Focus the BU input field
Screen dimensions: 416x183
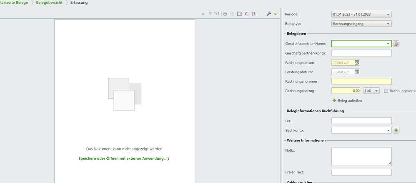[361, 121]
